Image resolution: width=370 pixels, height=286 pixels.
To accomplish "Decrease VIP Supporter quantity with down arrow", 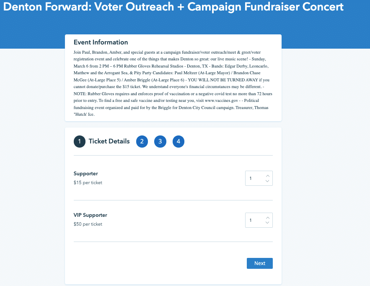I will (x=267, y=223).
